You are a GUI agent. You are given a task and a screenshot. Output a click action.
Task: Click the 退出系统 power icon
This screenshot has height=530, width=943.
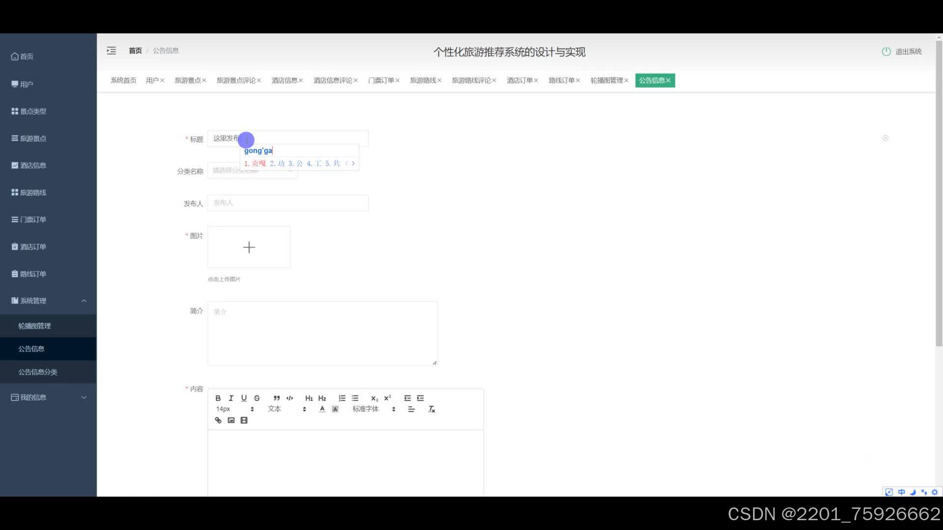point(886,52)
